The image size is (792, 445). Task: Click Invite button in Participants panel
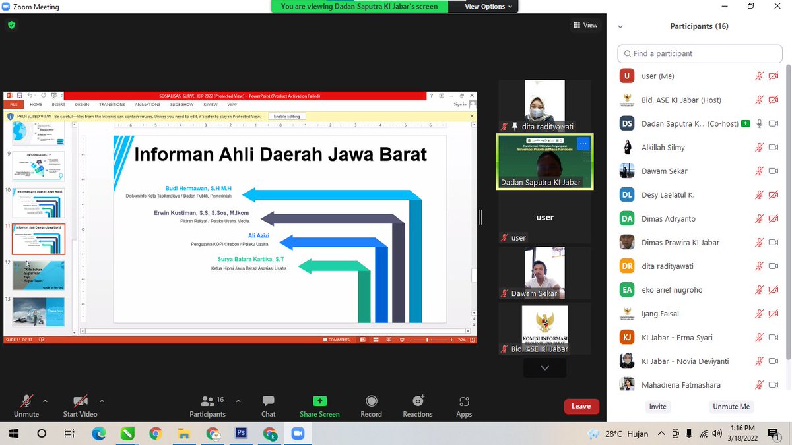click(657, 407)
